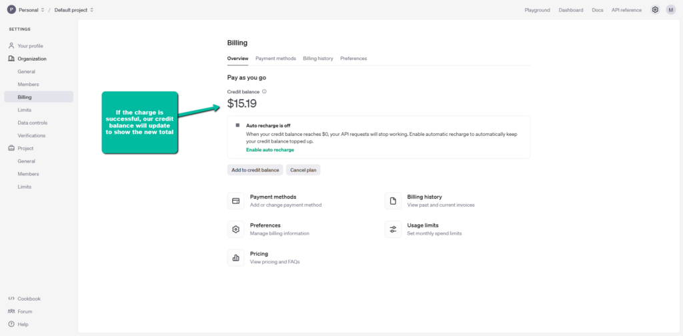This screenshot has width=683, height=336.
Task: Click the Usage limits sliders icon
Action: pyautogui.click(x=393, y=229)
